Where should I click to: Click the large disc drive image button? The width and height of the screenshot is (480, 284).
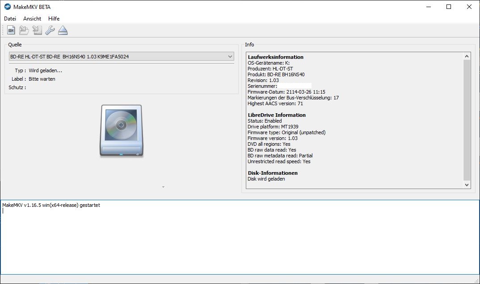click(x=122, y=131)
